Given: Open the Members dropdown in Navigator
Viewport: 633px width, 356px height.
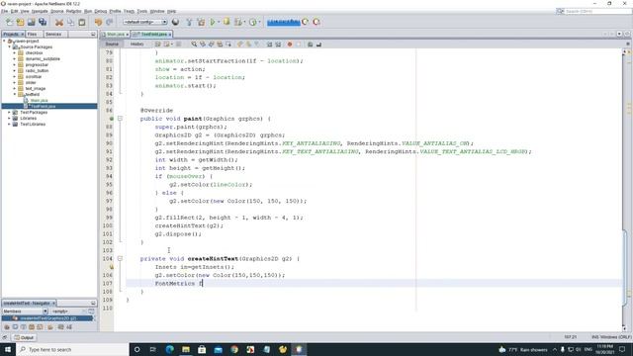Looking at the screenshot, I should (x=25, y=311).
